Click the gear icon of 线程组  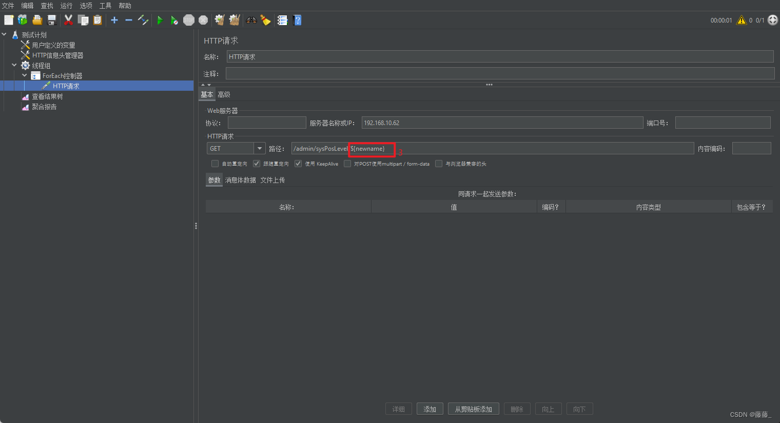25,66
